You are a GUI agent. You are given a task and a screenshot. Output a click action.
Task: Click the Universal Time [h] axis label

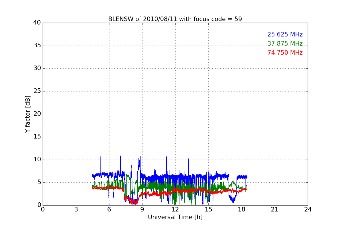(175, 217)
